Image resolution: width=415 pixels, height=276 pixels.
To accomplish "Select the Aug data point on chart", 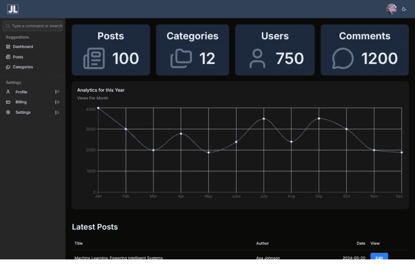I will point(291,142).
